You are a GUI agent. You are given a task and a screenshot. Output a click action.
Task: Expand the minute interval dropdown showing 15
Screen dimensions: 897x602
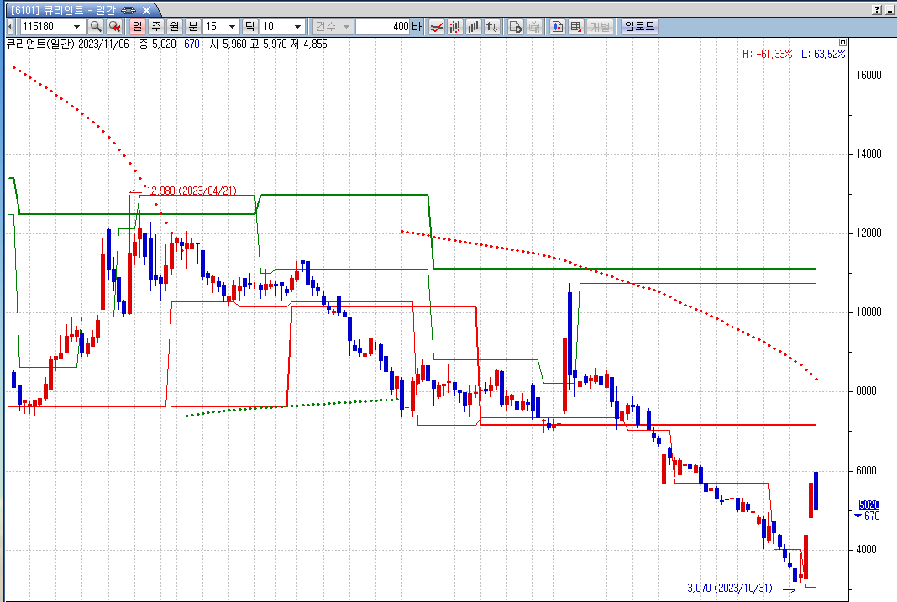click(232, 27)
